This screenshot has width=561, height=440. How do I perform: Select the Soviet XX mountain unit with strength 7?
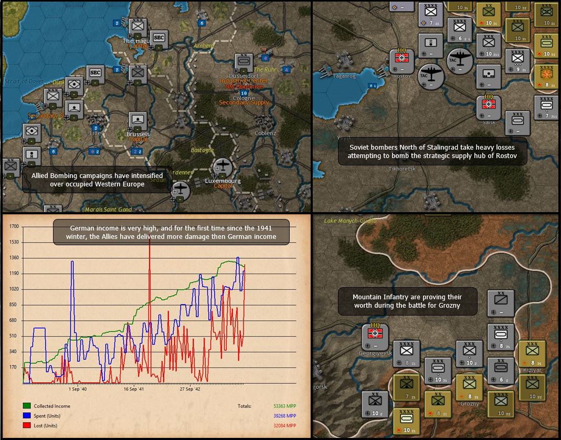coord(406,387)
